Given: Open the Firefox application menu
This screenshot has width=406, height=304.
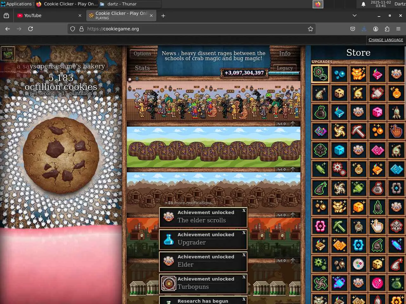Looking at the screenshot, I should pyautogui.click(x=398, y=29).
